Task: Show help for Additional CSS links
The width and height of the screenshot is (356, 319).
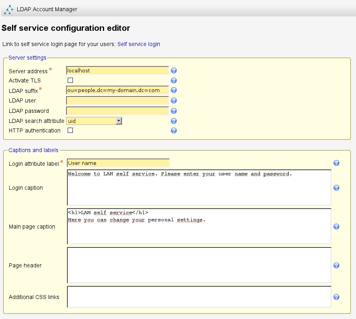Action: click(x=336, y=297)
